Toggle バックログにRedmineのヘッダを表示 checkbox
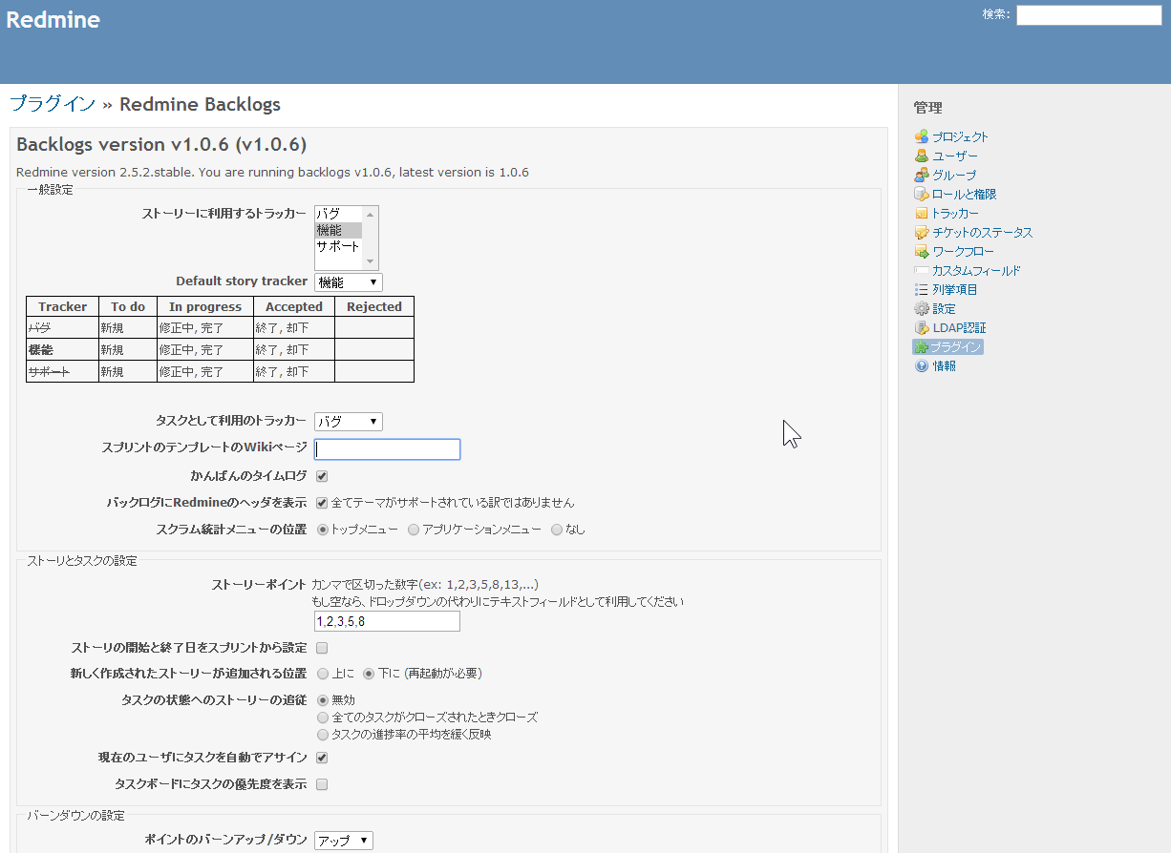Image resolution: width=1171 pixels, height=853 pixels. [x=322, y=502]
